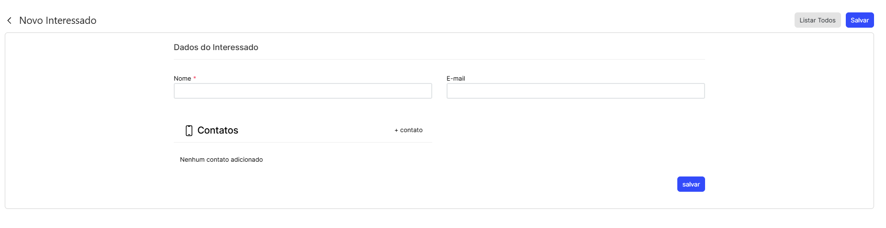Screen dimensions: 886x228
Task: Click the phone icon beside Contatos
Action: pos(189,131)
